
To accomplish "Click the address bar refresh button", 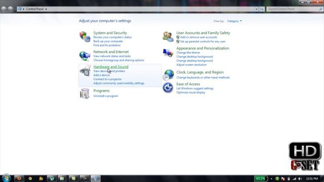I will point(262,9).
